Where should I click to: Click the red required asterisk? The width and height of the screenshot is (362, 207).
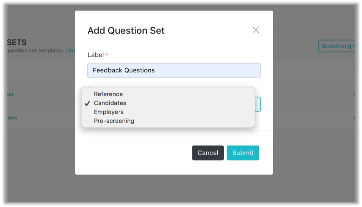click(107, 55)
